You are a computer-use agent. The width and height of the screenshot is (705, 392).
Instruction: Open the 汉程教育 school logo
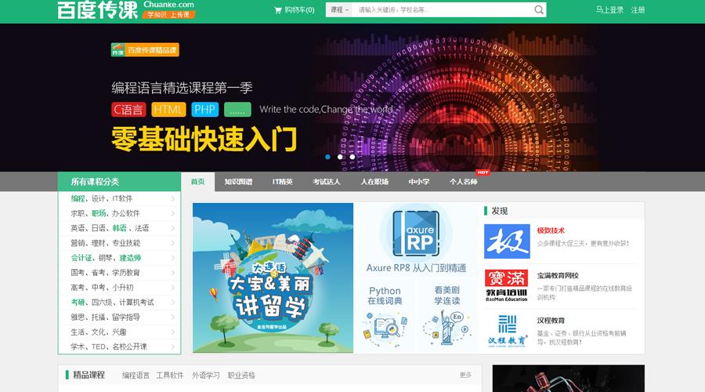tap(507, 331)
